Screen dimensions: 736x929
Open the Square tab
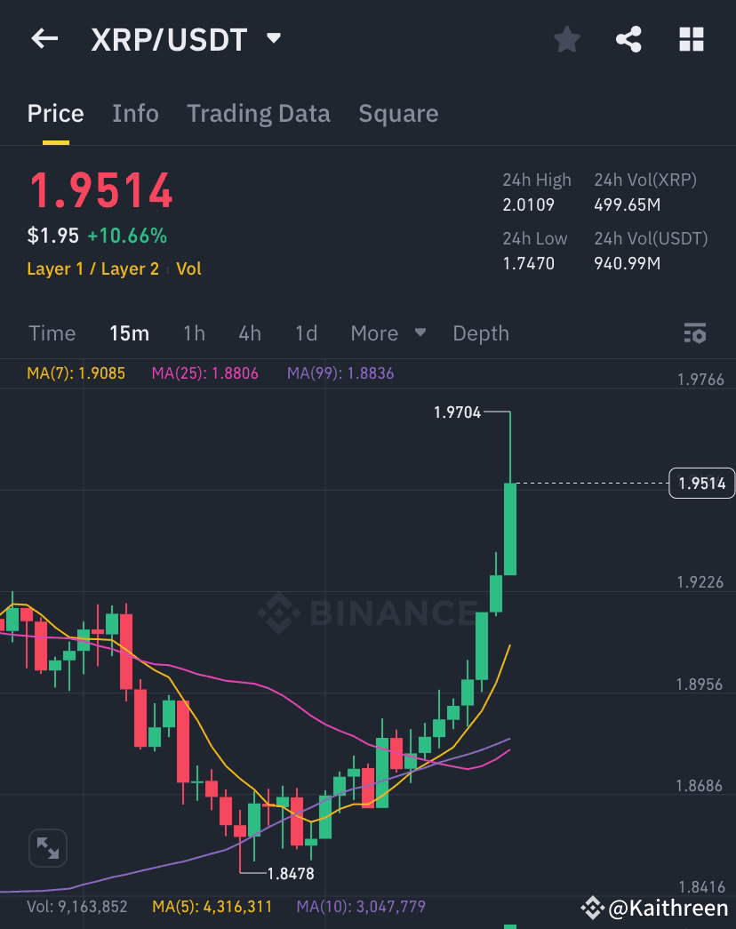tap(398, 113)
